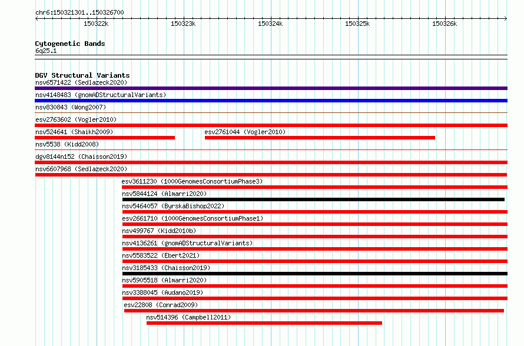Open nsv4136261 (gnomADStructuralVariants) label
Image resolution: width=524 pixels, height=346 pixels.
click(187, 243)
